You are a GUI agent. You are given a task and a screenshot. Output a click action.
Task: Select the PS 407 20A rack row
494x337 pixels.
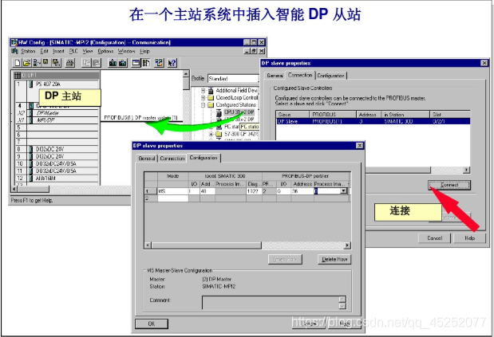pyautogui.click(x=57, y=84)
